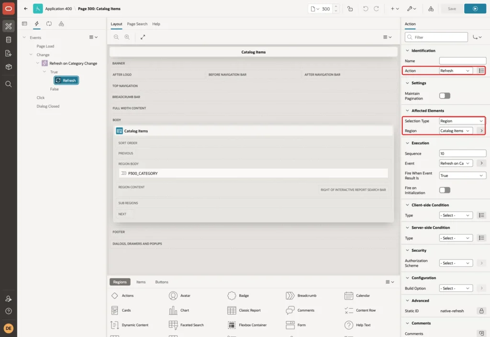
Task: Open the Help tab
Action: (156, 24)
